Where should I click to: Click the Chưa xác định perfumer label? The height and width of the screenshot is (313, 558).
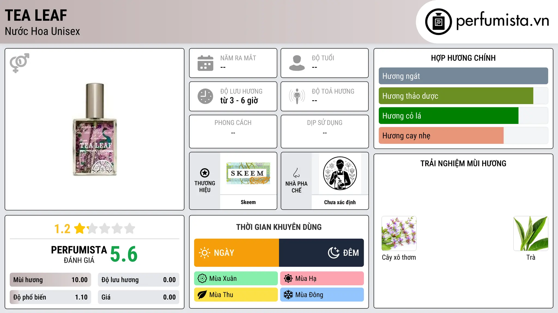click(x=340, y=202)
